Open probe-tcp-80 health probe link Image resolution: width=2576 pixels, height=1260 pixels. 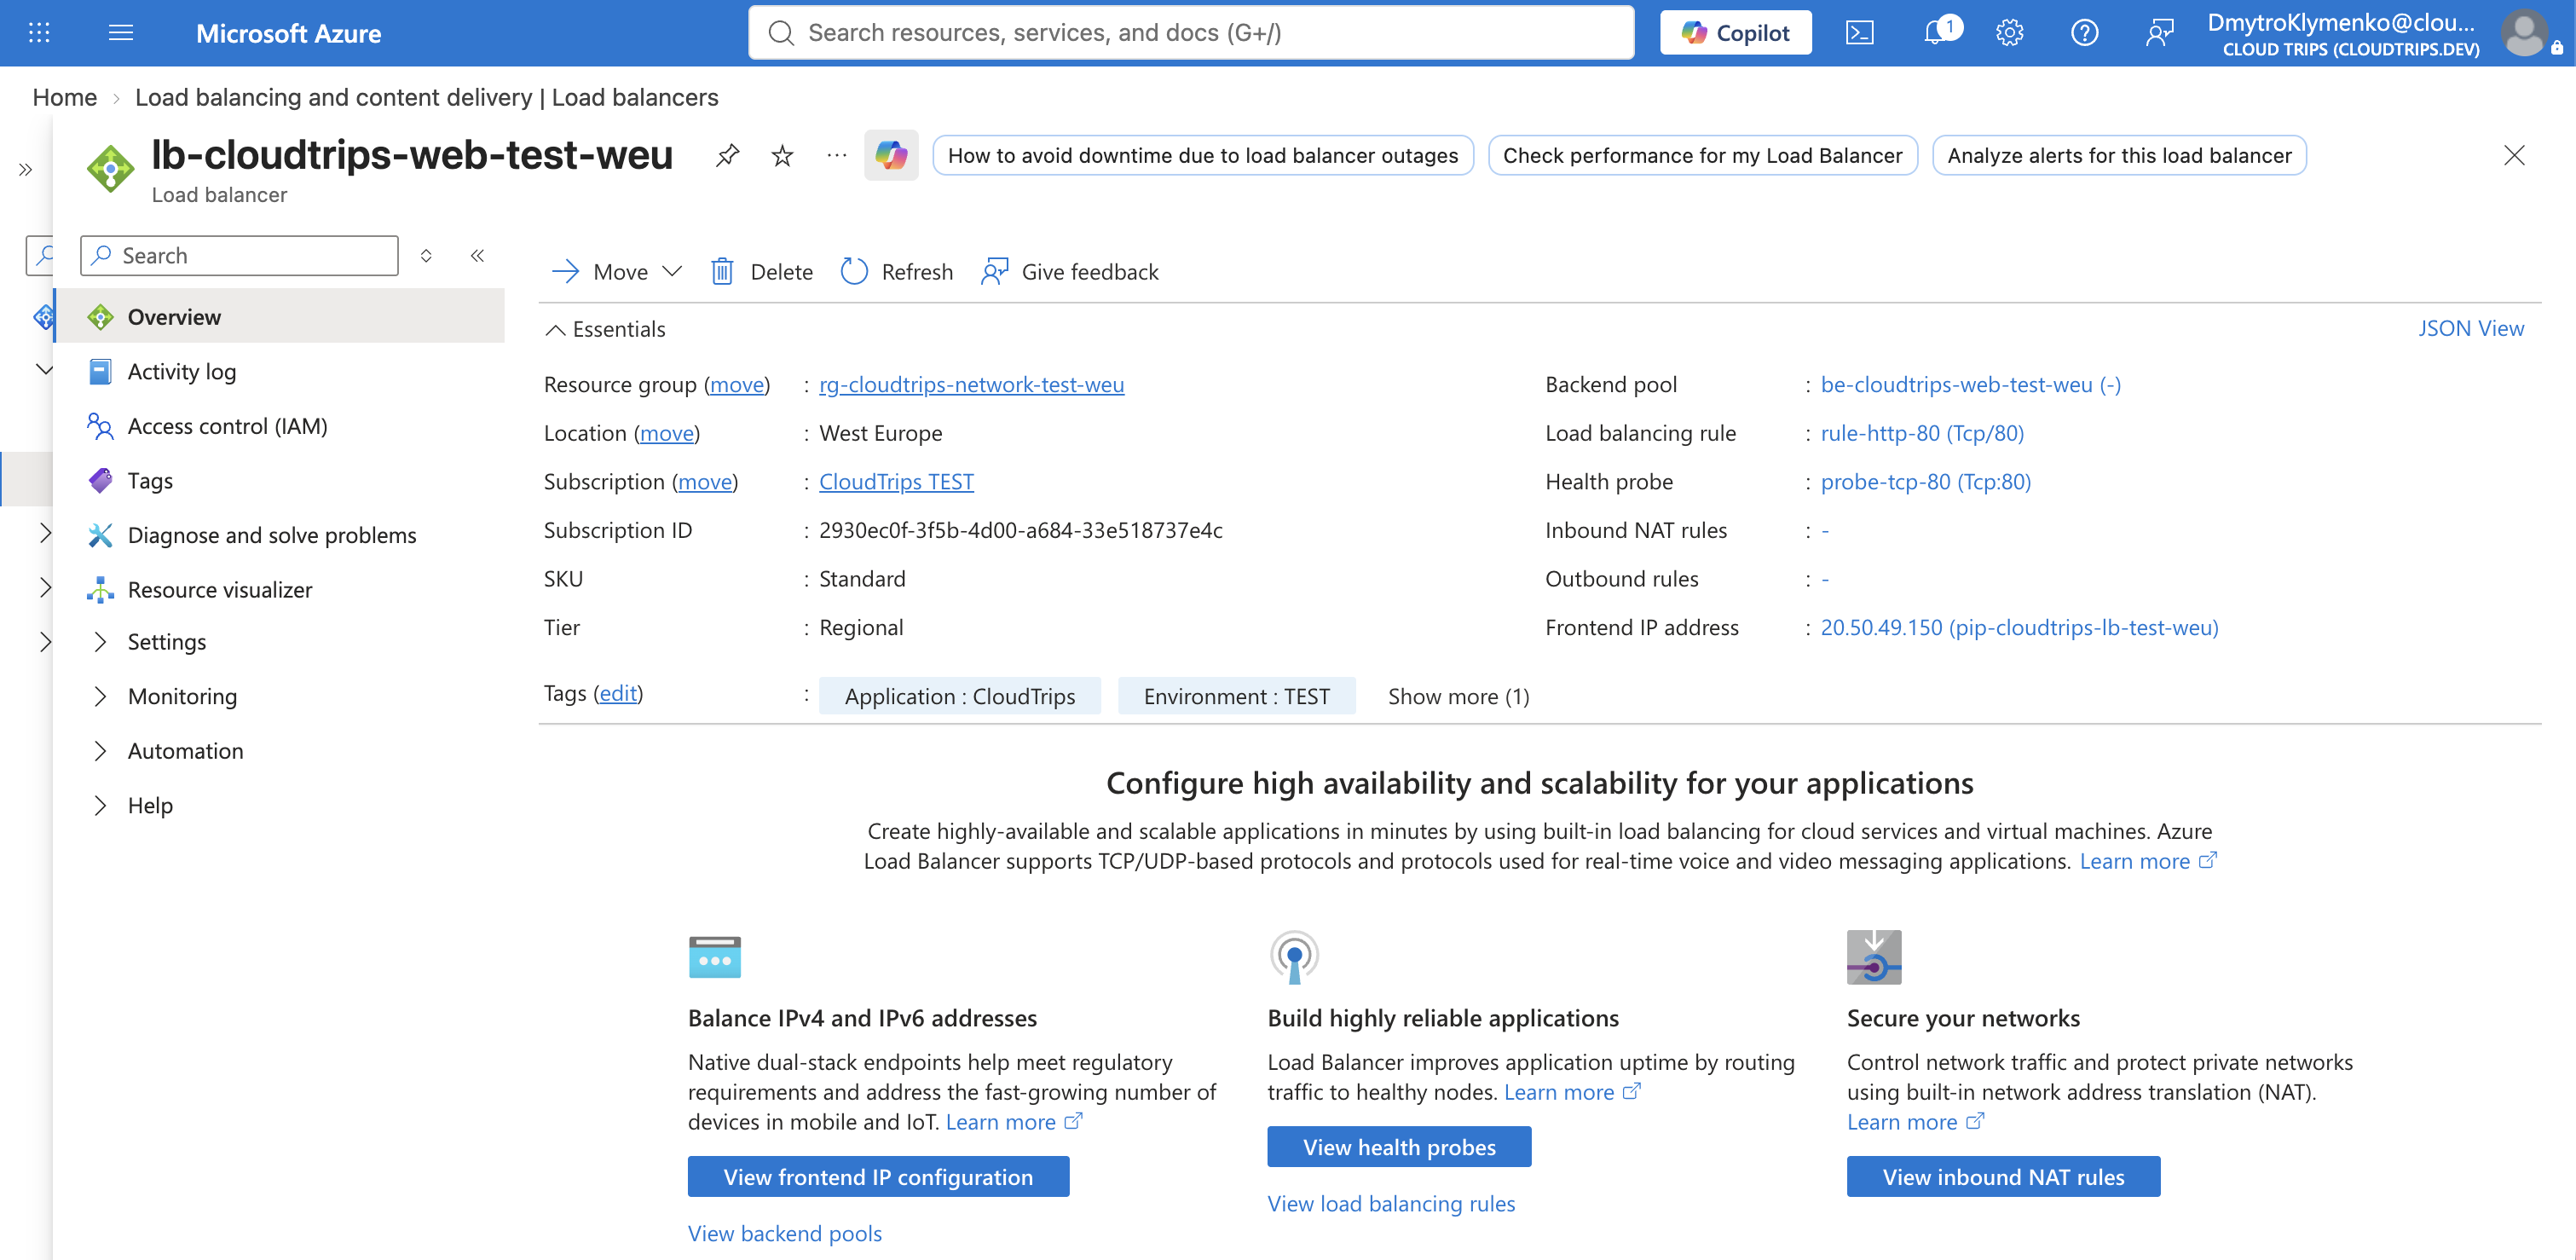tap(1925, 481)
